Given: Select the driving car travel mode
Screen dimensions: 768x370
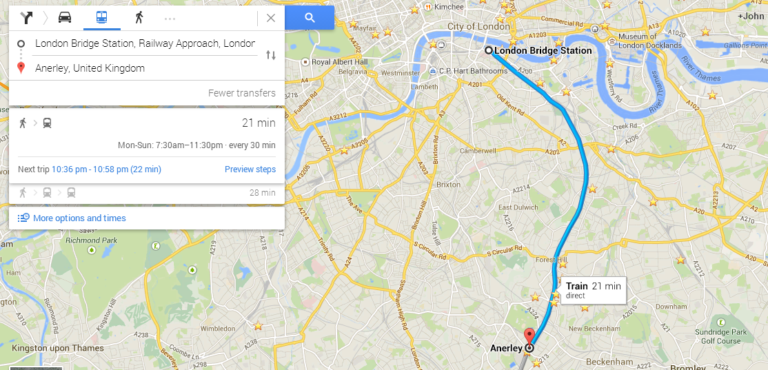Looking at the screenshot, I should (x=65, y=18).
